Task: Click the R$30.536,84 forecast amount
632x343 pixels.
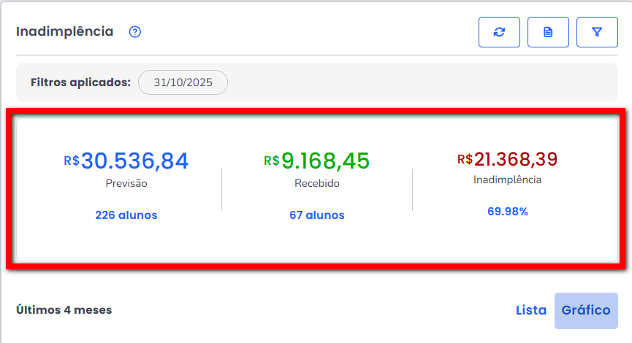Action: coord(126,161)
